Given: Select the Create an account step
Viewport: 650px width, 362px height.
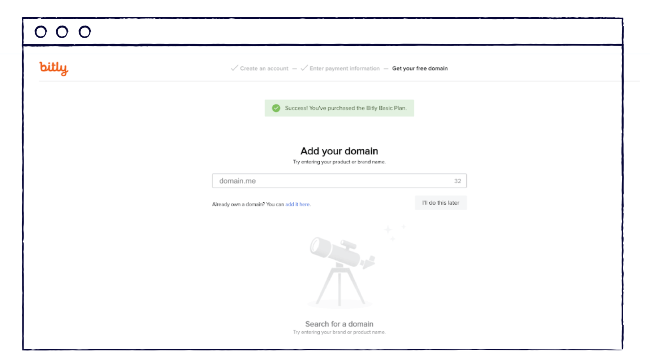Looking at the screenshot, I should [x=264, y=68].
